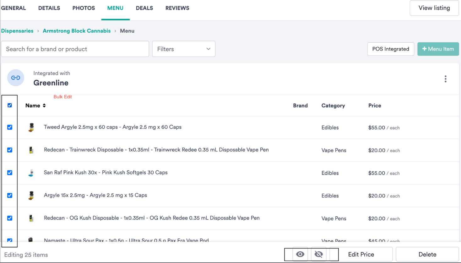Click the Tweed Argyle product thumbnail
This screenshot has height=263, width=461.
[31, 127]
